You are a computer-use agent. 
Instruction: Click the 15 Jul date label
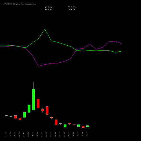(87, 134)
